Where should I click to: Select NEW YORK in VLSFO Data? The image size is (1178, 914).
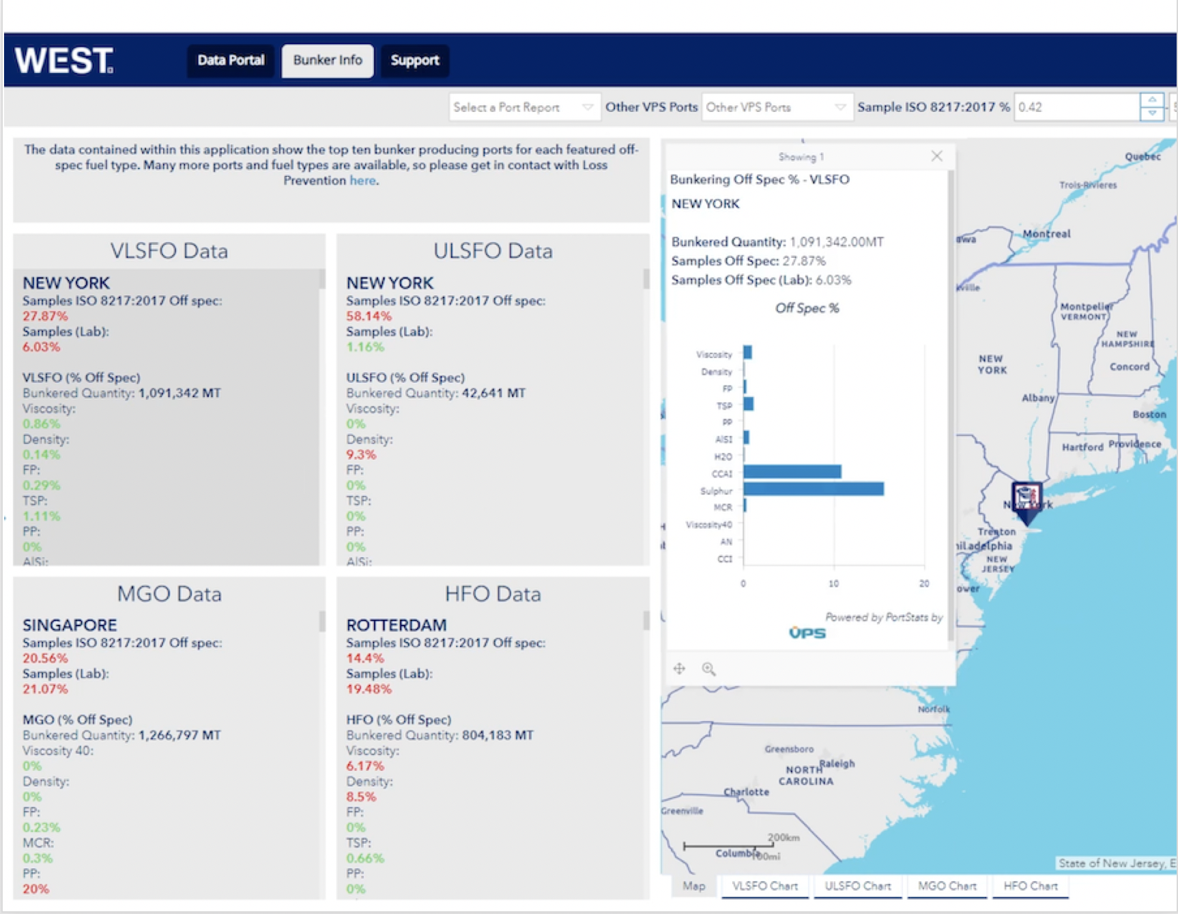[66, 283]
